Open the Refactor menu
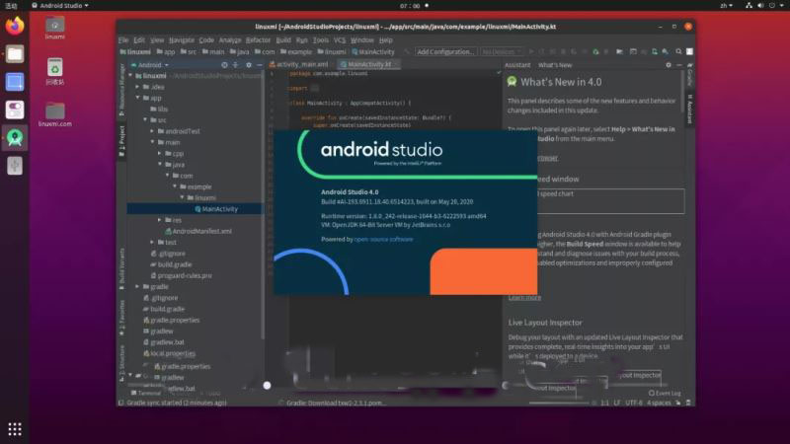 coord(258,39)
